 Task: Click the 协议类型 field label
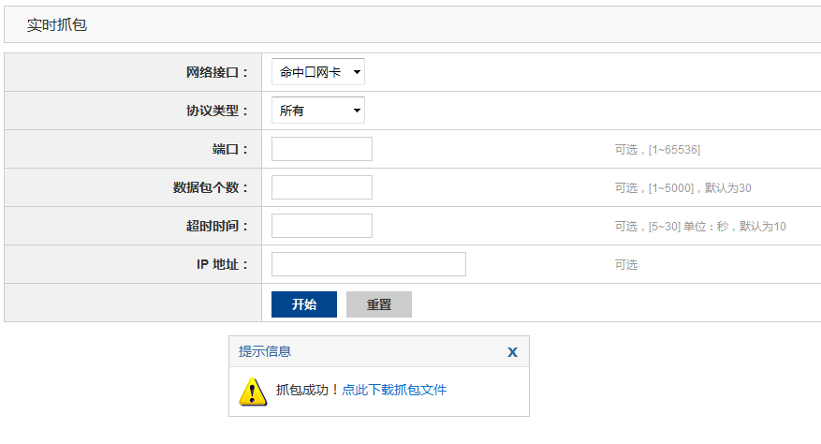pos(217,111)
